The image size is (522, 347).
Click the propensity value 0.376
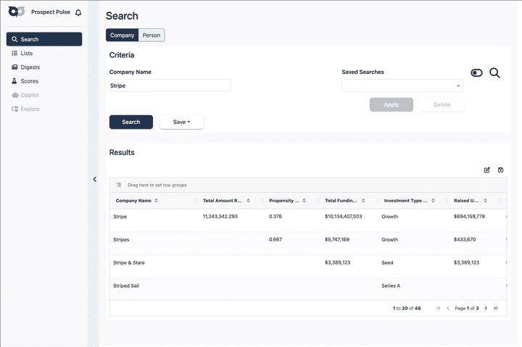click(x=275, y=217)
